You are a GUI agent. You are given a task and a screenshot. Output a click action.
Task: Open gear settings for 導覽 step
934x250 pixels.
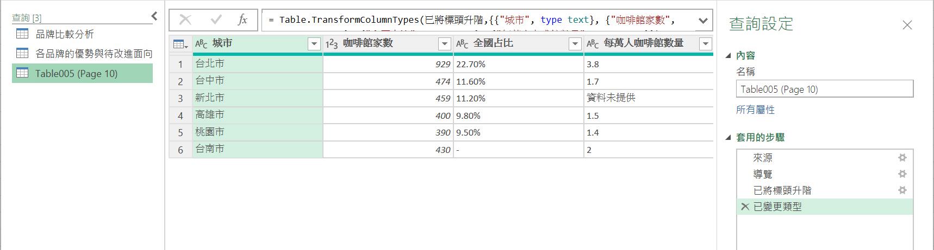coord(902,174)
